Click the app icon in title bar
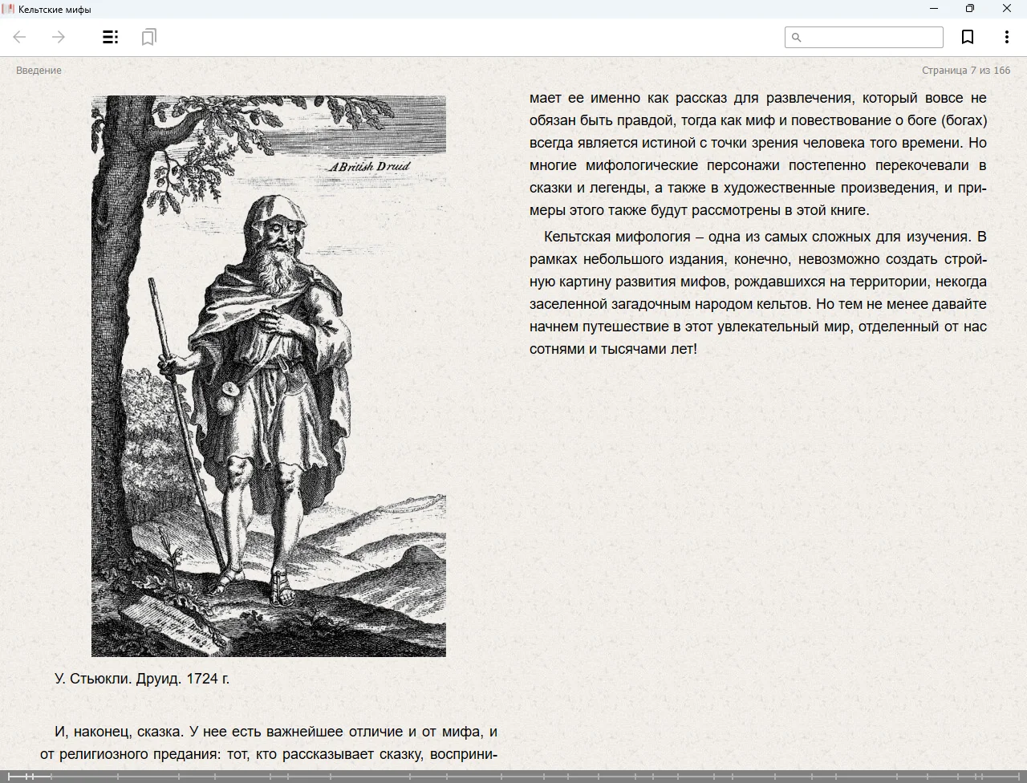The height and width of the screenshot is (783, 1027). 8,9
